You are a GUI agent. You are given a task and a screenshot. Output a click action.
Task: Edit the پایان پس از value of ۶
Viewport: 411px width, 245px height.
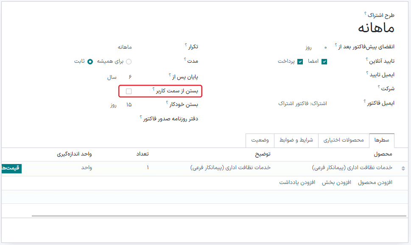(130, 77)
